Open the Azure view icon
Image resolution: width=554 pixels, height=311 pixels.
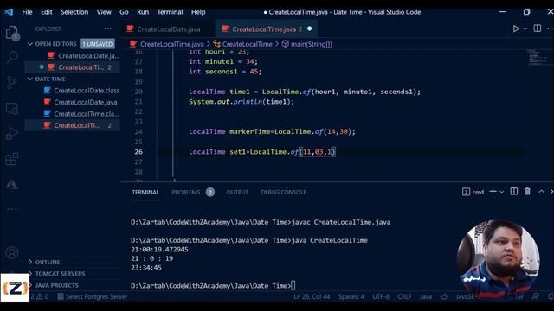[12, 184]
